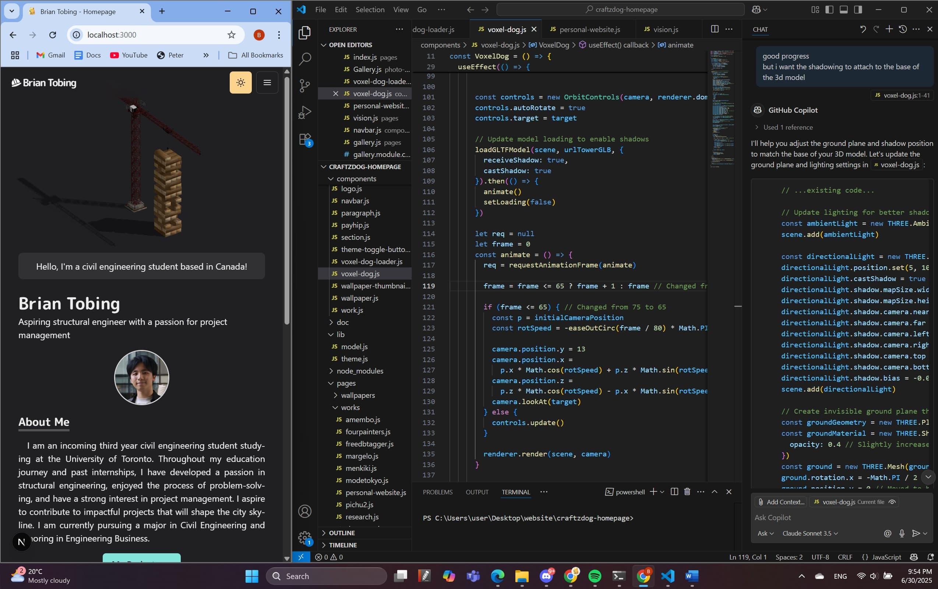
Task: Split the editor to the right
Action: pyautogui.click(x=715, y=29)
